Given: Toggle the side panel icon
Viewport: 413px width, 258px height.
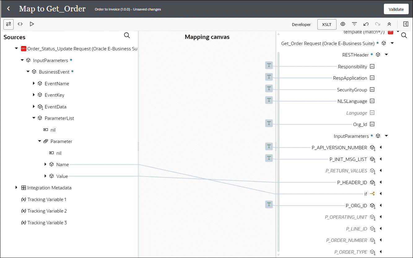Looking at the screenshot, I should (406, 24).
